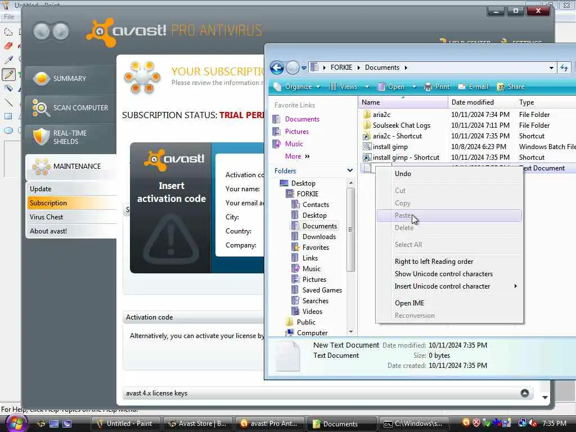Click FORKIE in the address breadcrumb
The width and height of the screenshot is (576, 432).
341,67
